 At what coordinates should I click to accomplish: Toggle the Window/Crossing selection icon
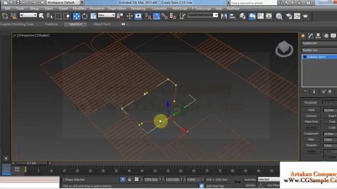click(67, 16)
